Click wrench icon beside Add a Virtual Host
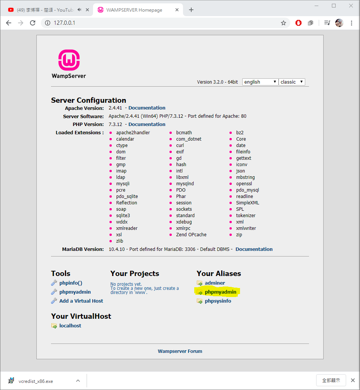Image resolution: width=360 pixels, height=390 pixels. tap(54, 301)
